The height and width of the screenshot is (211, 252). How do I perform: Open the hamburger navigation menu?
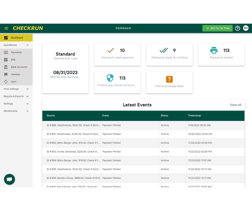pyautogui.click(x=6, y=28)
